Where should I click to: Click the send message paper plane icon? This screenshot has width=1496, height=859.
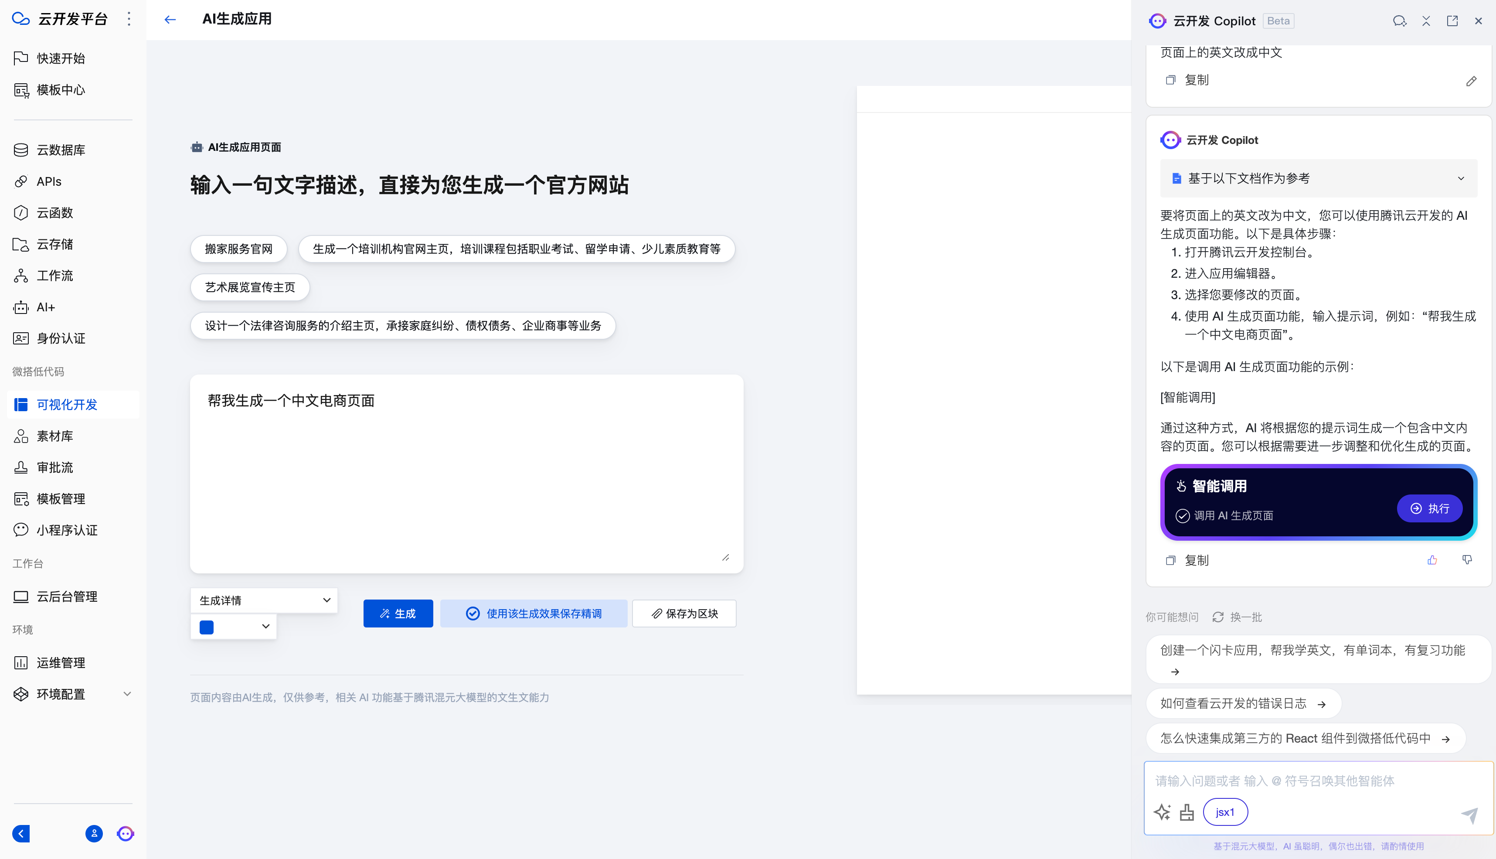1469,815
